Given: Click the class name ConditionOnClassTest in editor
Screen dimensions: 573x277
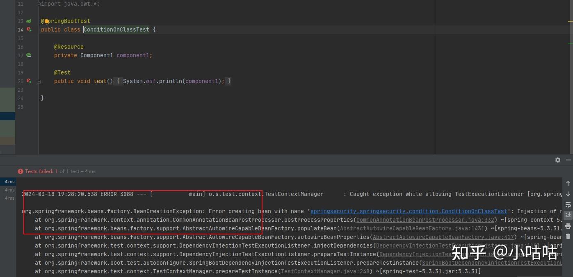Looking at the screenshot, I should (116, 29).
